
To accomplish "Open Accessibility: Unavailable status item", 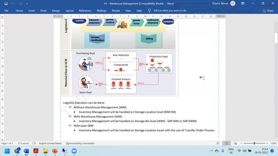I will tap(80, 143).
